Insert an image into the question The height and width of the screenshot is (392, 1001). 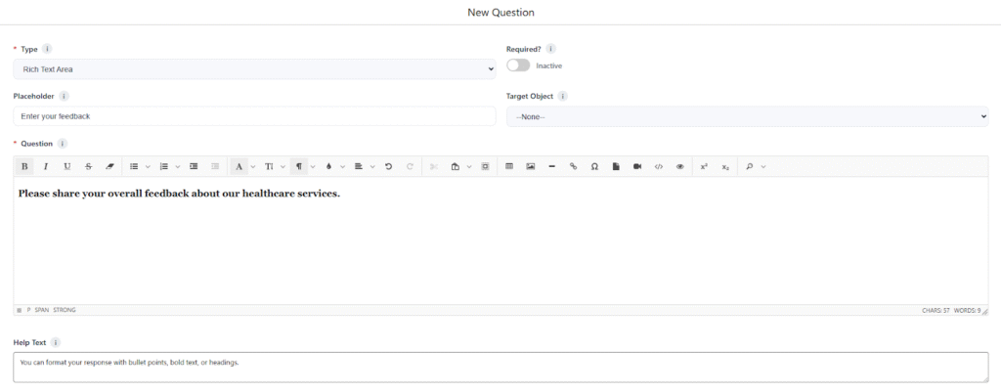pyautogui.click(x=531, y=167)
